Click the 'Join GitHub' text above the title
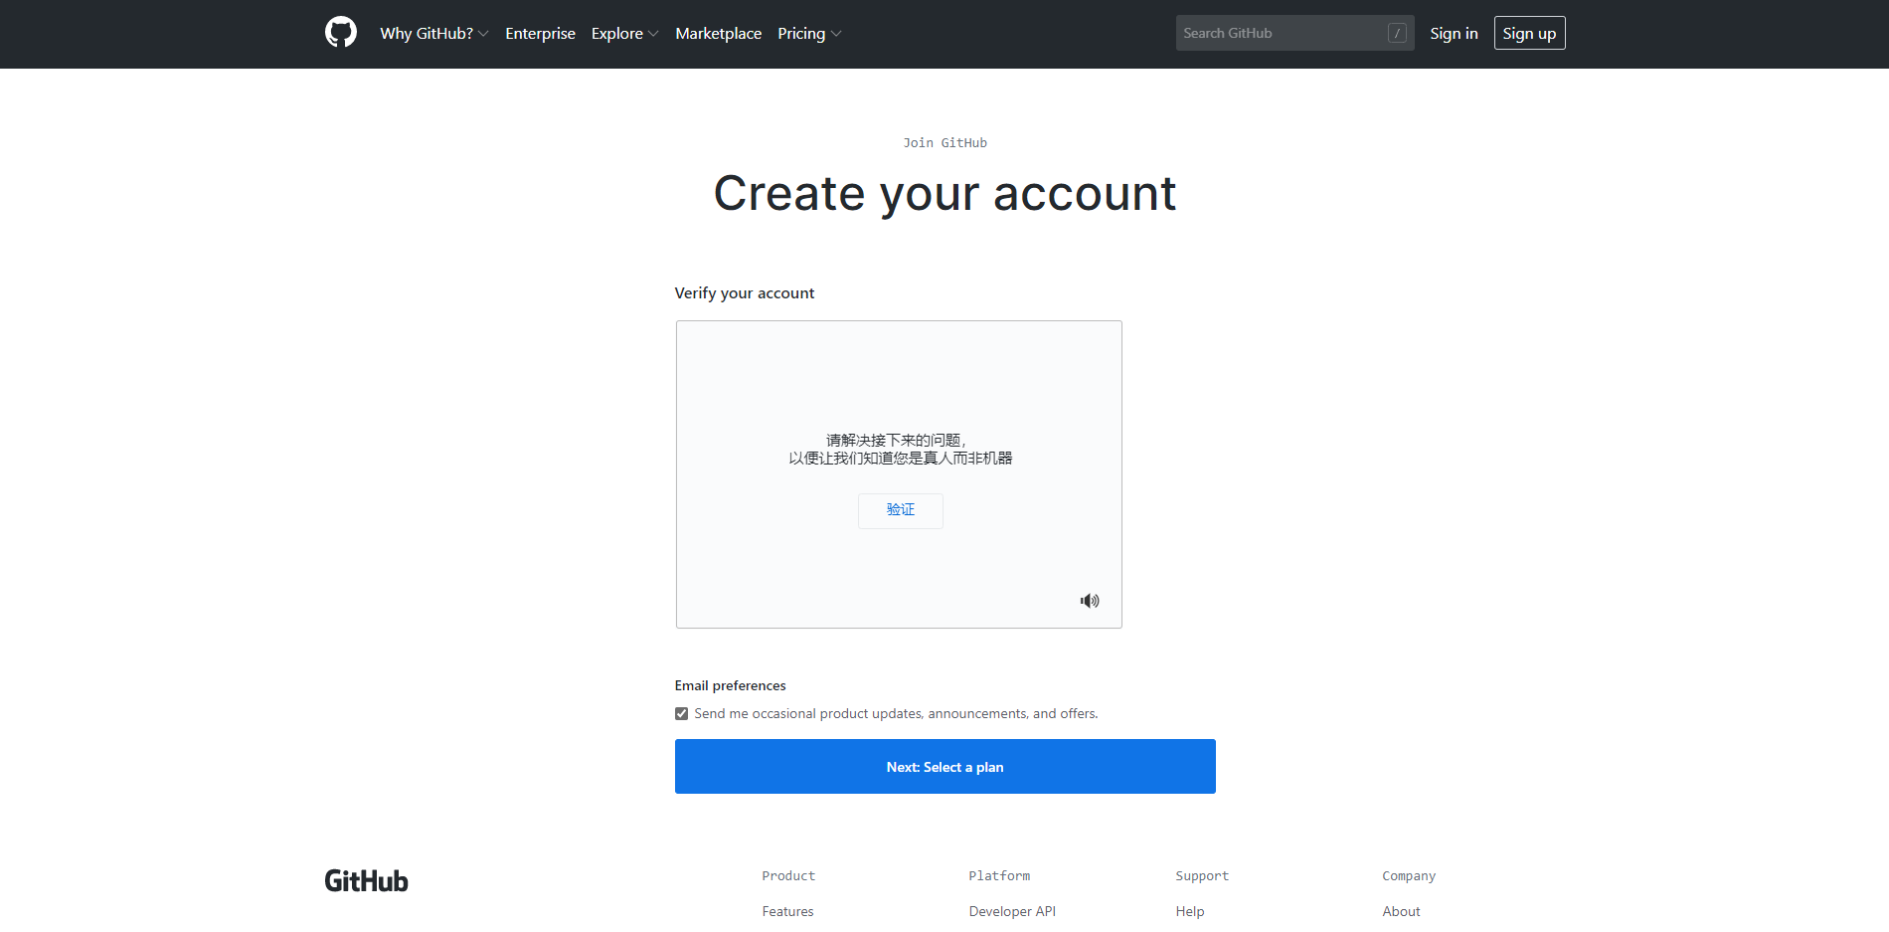1889x932 pixels. 945,143
